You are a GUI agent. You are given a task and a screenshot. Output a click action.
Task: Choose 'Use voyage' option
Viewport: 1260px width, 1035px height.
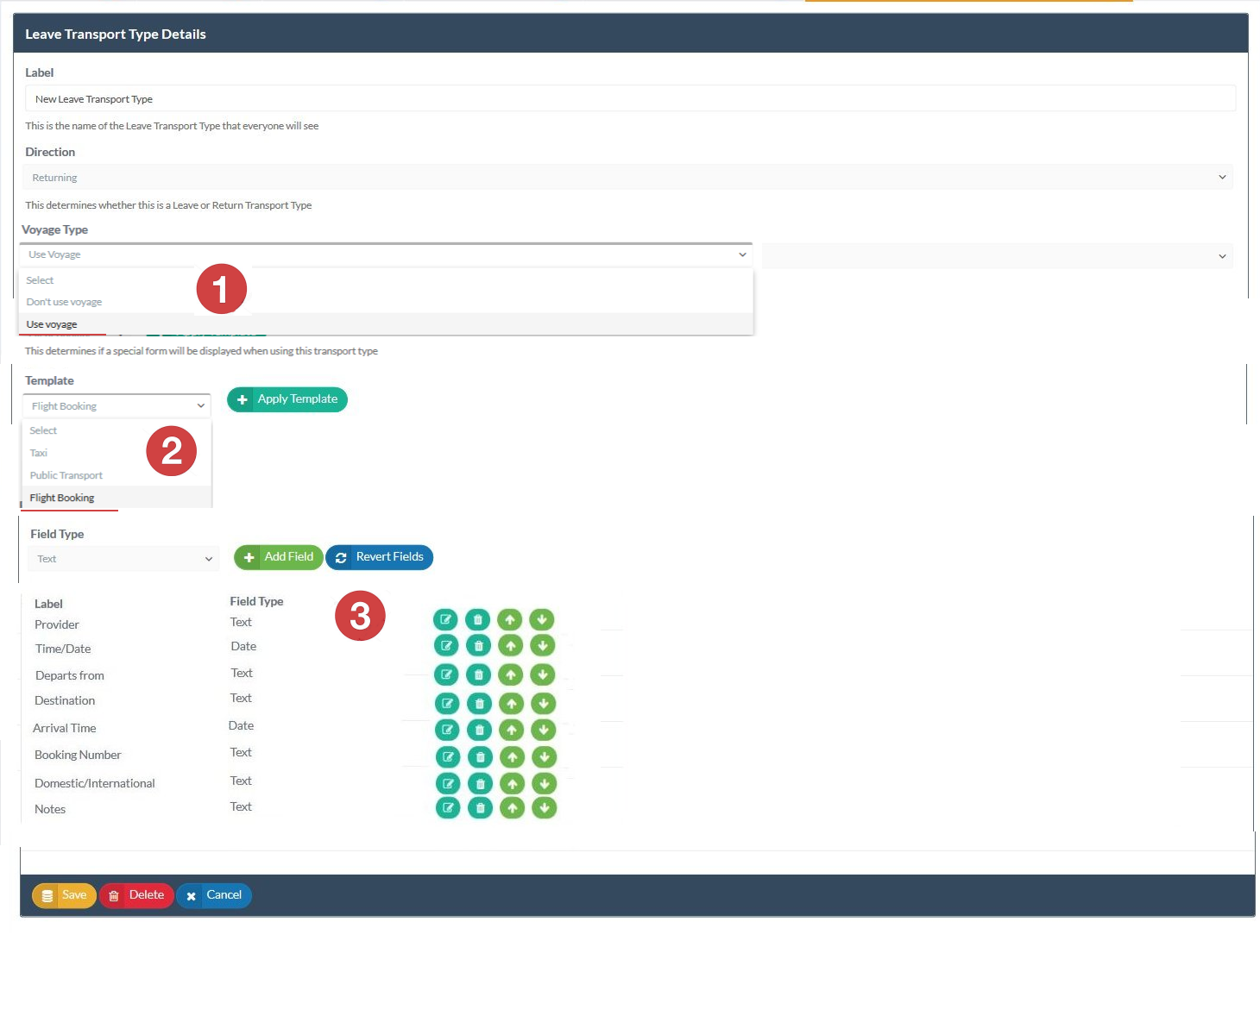pyautogui.click(x=386, y=324)
